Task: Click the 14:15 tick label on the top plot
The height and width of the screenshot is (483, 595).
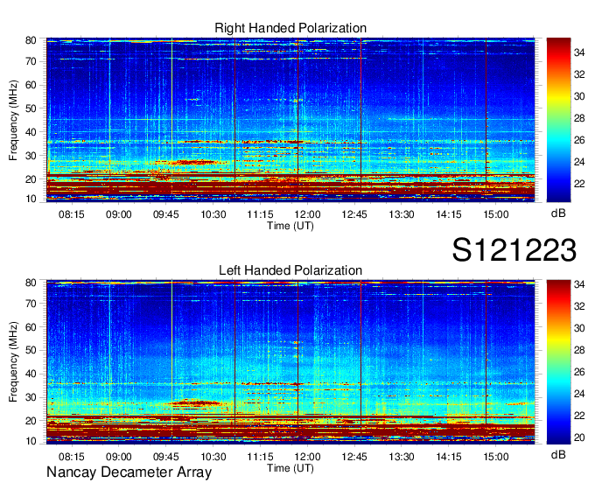Action: point(449,214)
